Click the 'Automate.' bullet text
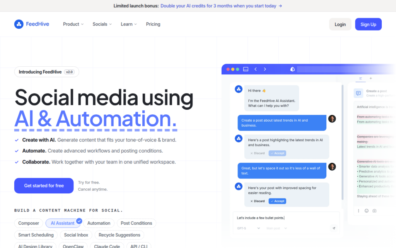396x248 pixels. (x=34, y=151)
